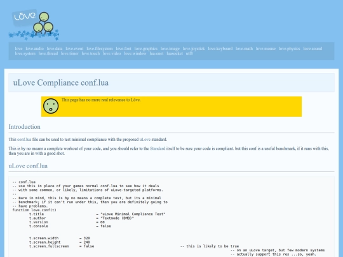Screen dimensions: 343x257
Task: Navigate to love.window
Action: coord(135,53)
